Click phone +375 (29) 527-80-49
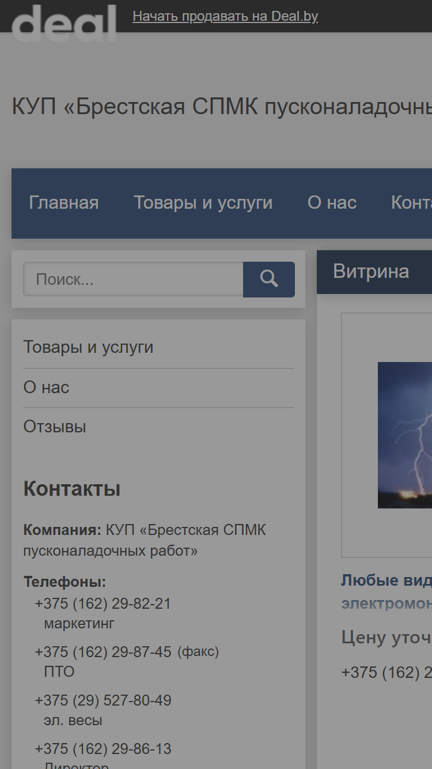432x769 pixels. (x=103, y=700)
